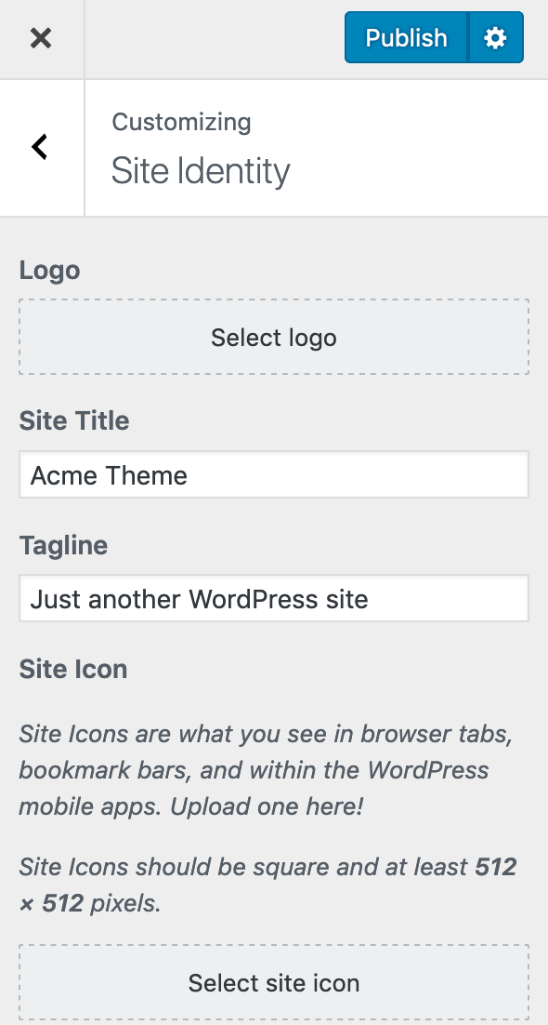Go back using the left chevron arrow

point(41,147)
